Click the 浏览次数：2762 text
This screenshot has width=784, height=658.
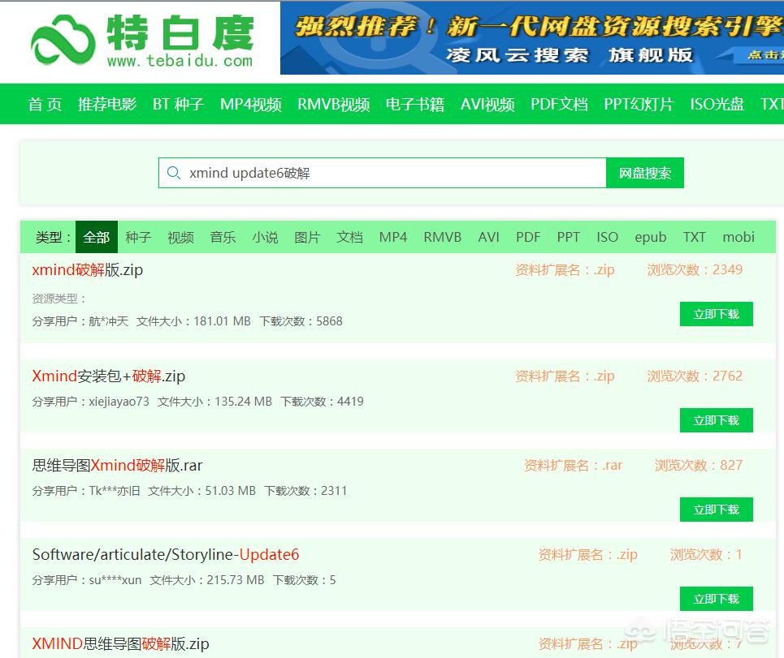pos(695,376)
